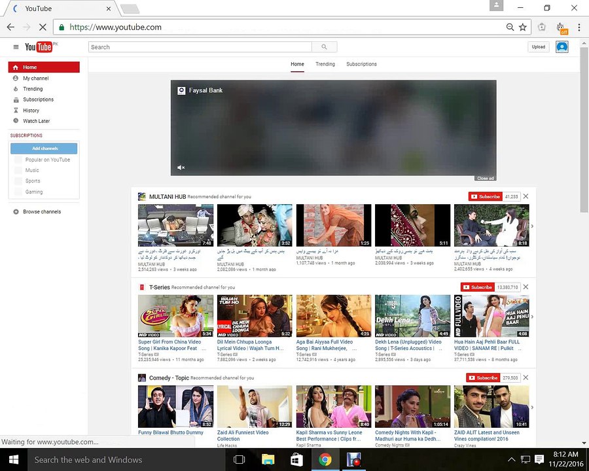Open Funny Bilawal Bhutto Dummy thumbnail
589x471 pixels.
coord(175,406)
